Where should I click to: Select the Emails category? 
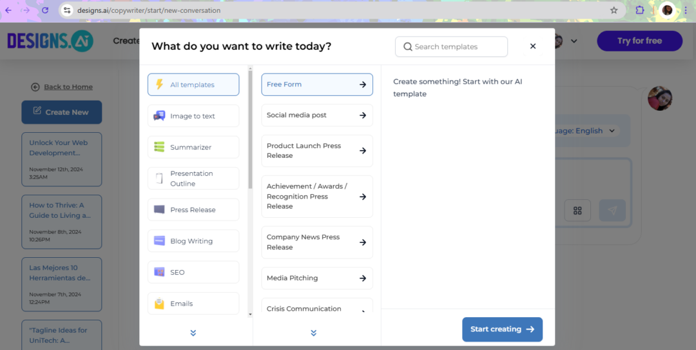click(193, 304)
